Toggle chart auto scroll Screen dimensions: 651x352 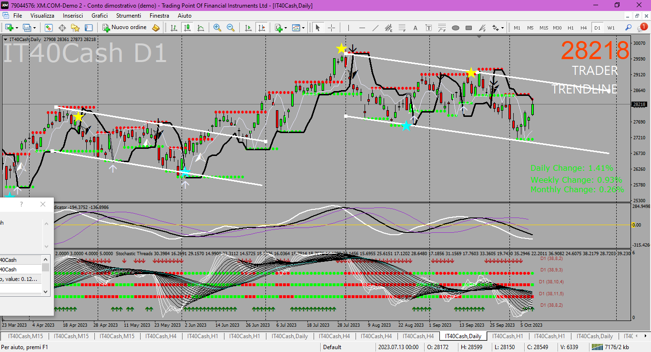pos(248,28)
